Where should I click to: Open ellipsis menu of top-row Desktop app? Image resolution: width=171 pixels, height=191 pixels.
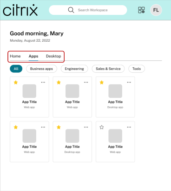[x=129, y=83]
